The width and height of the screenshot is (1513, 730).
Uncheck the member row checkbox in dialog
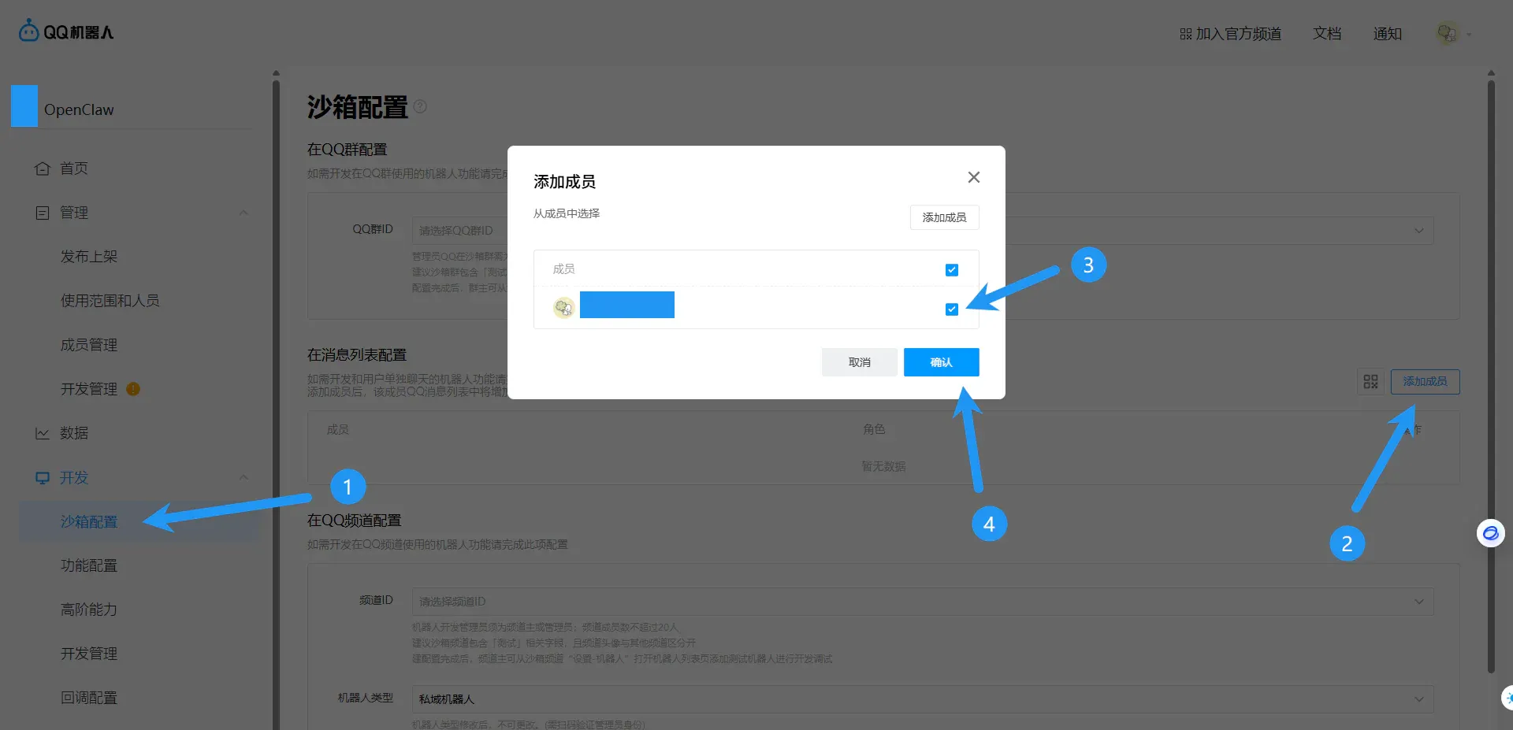click(x=952, y=309)
